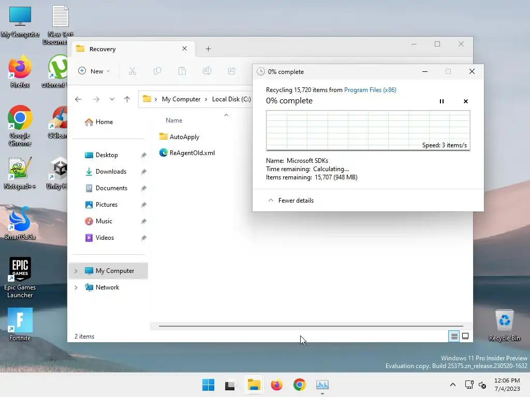Image resolution: width=530 pixels, height=397 pixels.
Task: Expand Network tree node
Action: coord(76,287)
